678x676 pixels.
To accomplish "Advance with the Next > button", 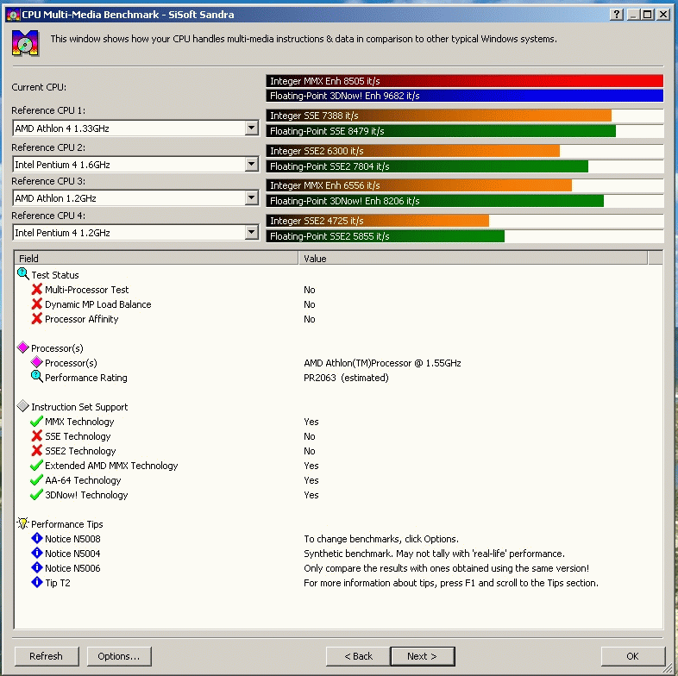I will pos(423,656).
